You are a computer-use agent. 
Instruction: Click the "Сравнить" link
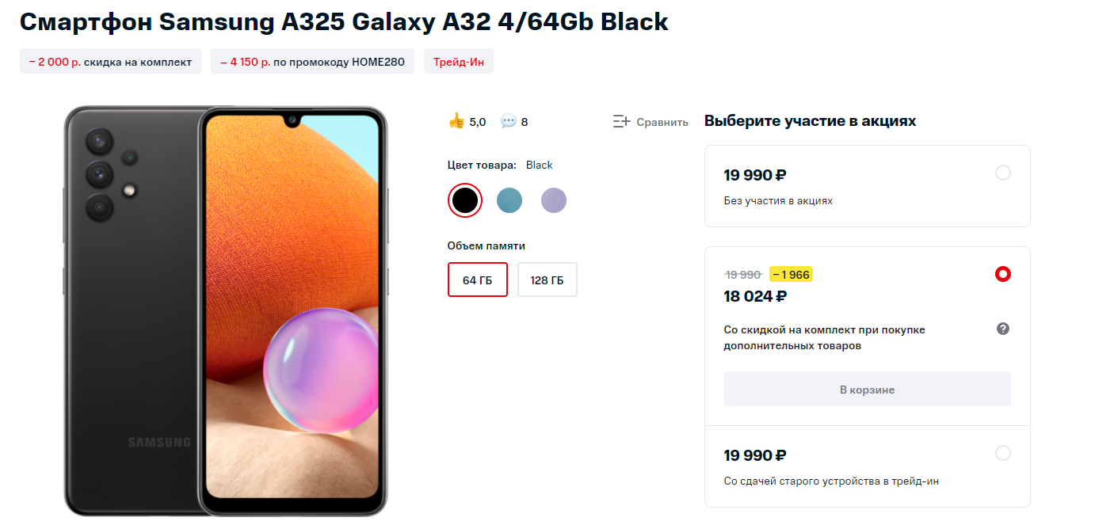pos(662,122)
